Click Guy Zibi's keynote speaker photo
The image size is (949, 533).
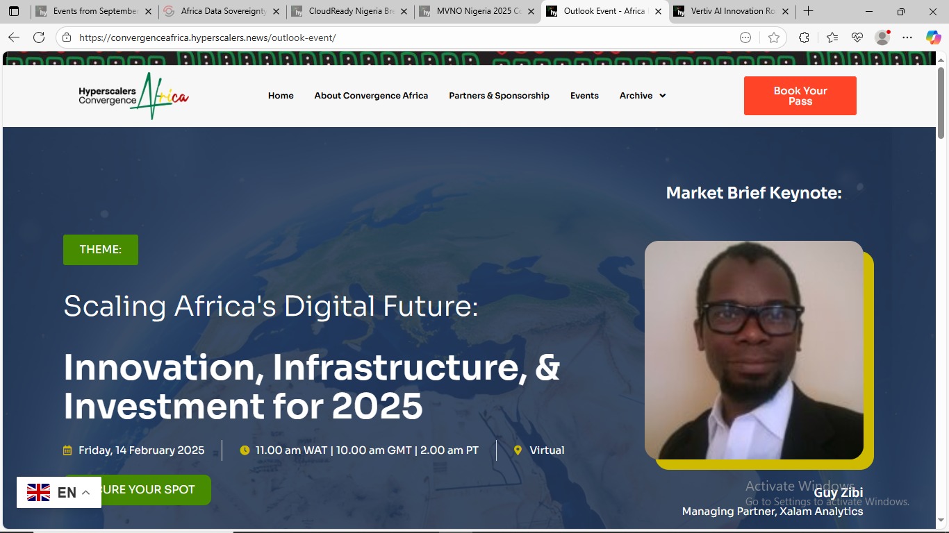pyautogui.click(x=754, y=350)
